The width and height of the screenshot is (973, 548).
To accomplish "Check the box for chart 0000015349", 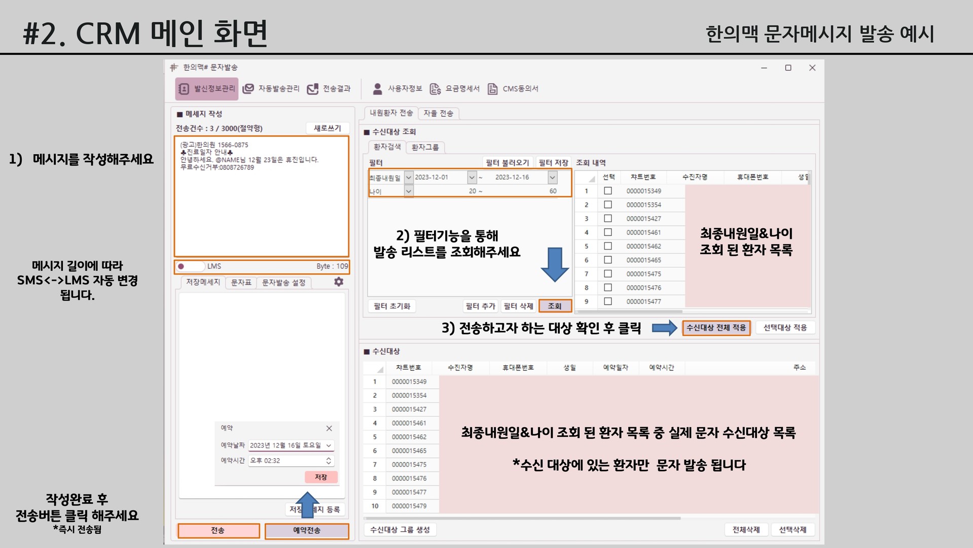I will (608, 191).
